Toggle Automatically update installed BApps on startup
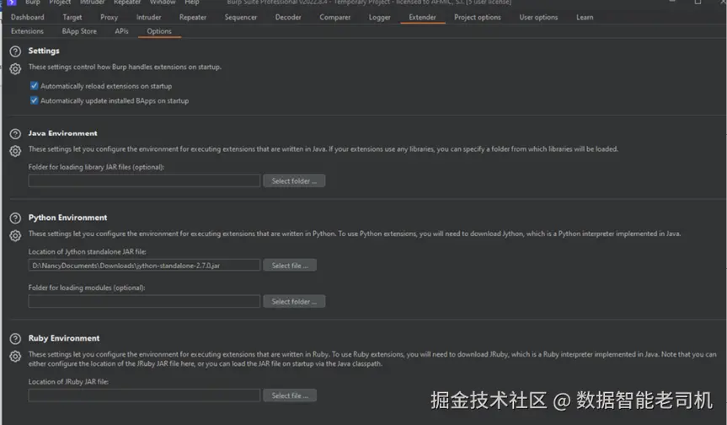The height and width of the screenshot is (425, 727). pos(34,100)
